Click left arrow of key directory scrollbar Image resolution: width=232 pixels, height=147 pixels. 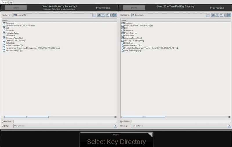coord(122,117)
